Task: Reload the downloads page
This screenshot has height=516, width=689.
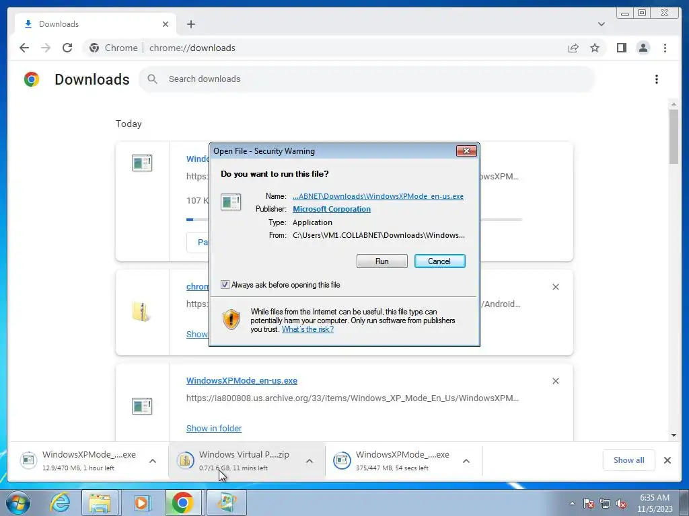Action: [67, 48]
